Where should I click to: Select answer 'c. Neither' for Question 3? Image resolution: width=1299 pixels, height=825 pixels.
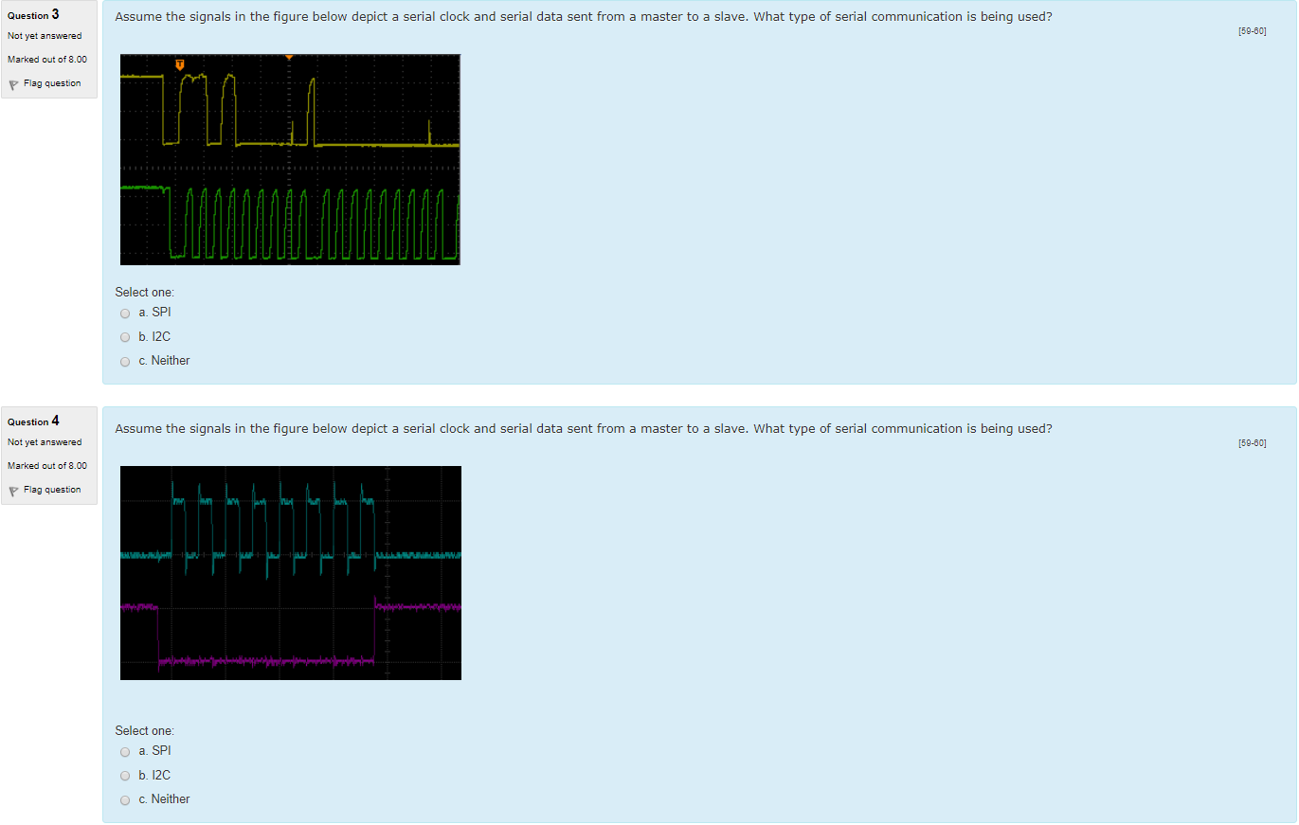[124, 361]
